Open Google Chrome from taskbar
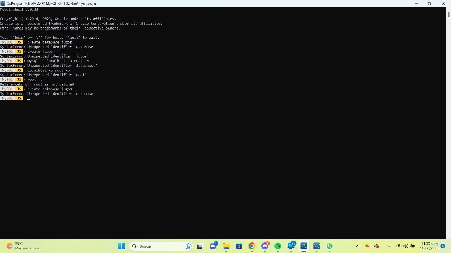Viewport: 451px width, 253px height. pos(252,246)
